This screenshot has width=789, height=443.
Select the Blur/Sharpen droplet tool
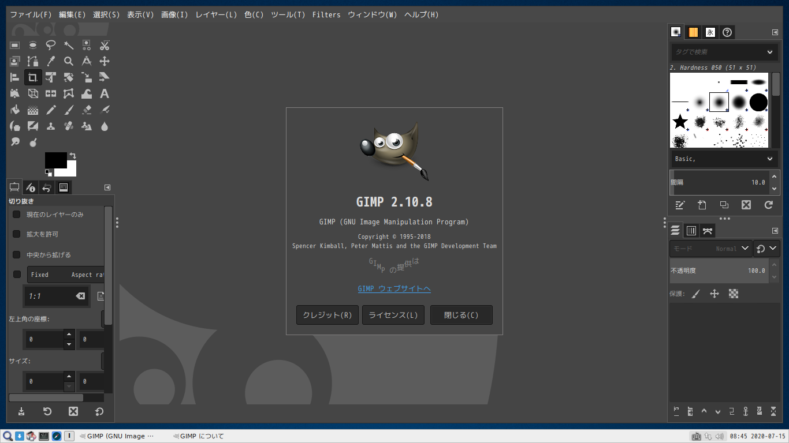(105, 126)
